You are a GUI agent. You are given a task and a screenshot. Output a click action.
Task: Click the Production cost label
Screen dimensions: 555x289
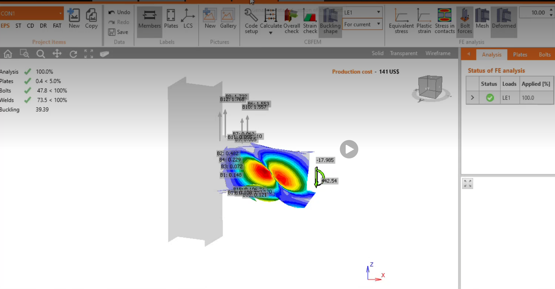point(352,72)
